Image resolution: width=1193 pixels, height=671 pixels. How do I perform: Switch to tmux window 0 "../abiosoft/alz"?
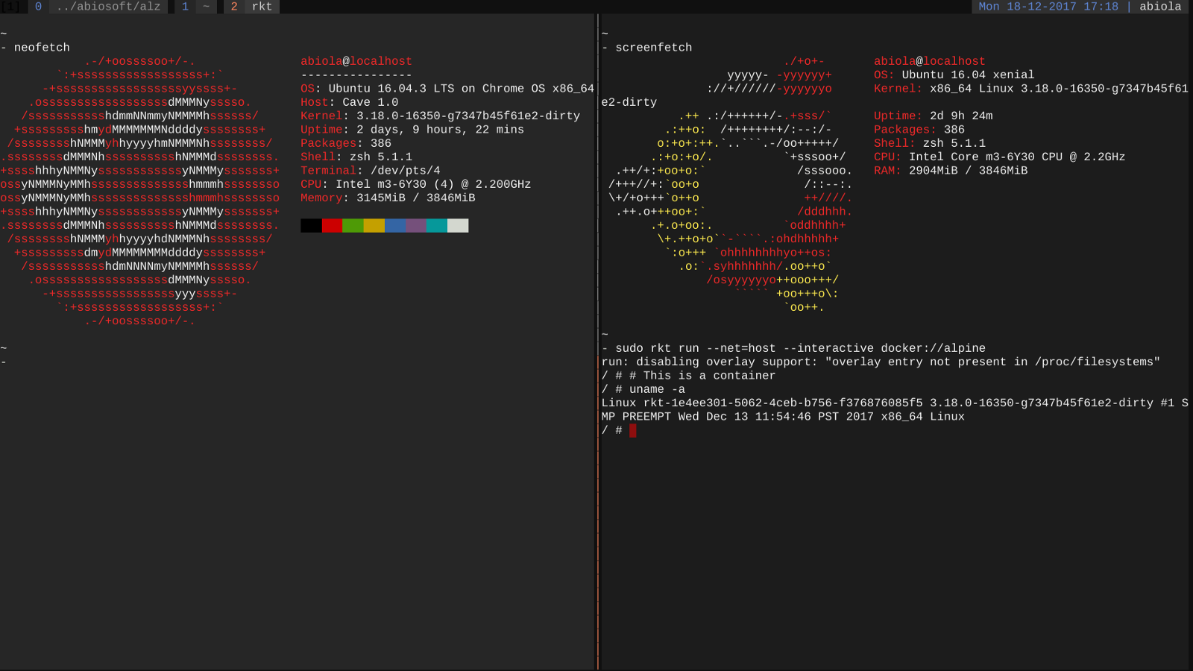98,7
